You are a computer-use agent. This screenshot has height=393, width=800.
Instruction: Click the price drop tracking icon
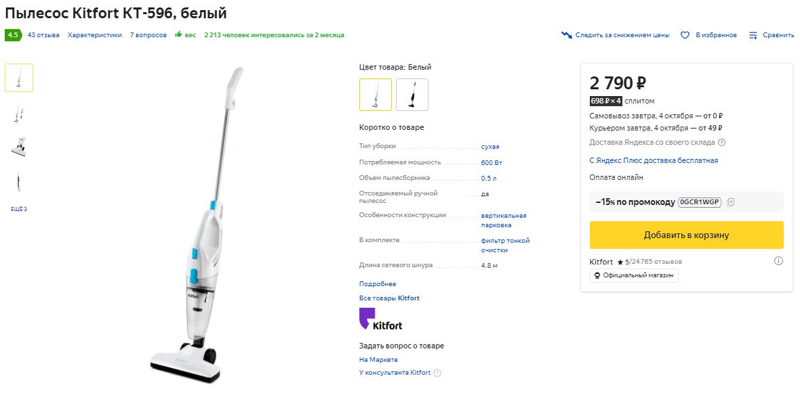(x=567, y=35)
